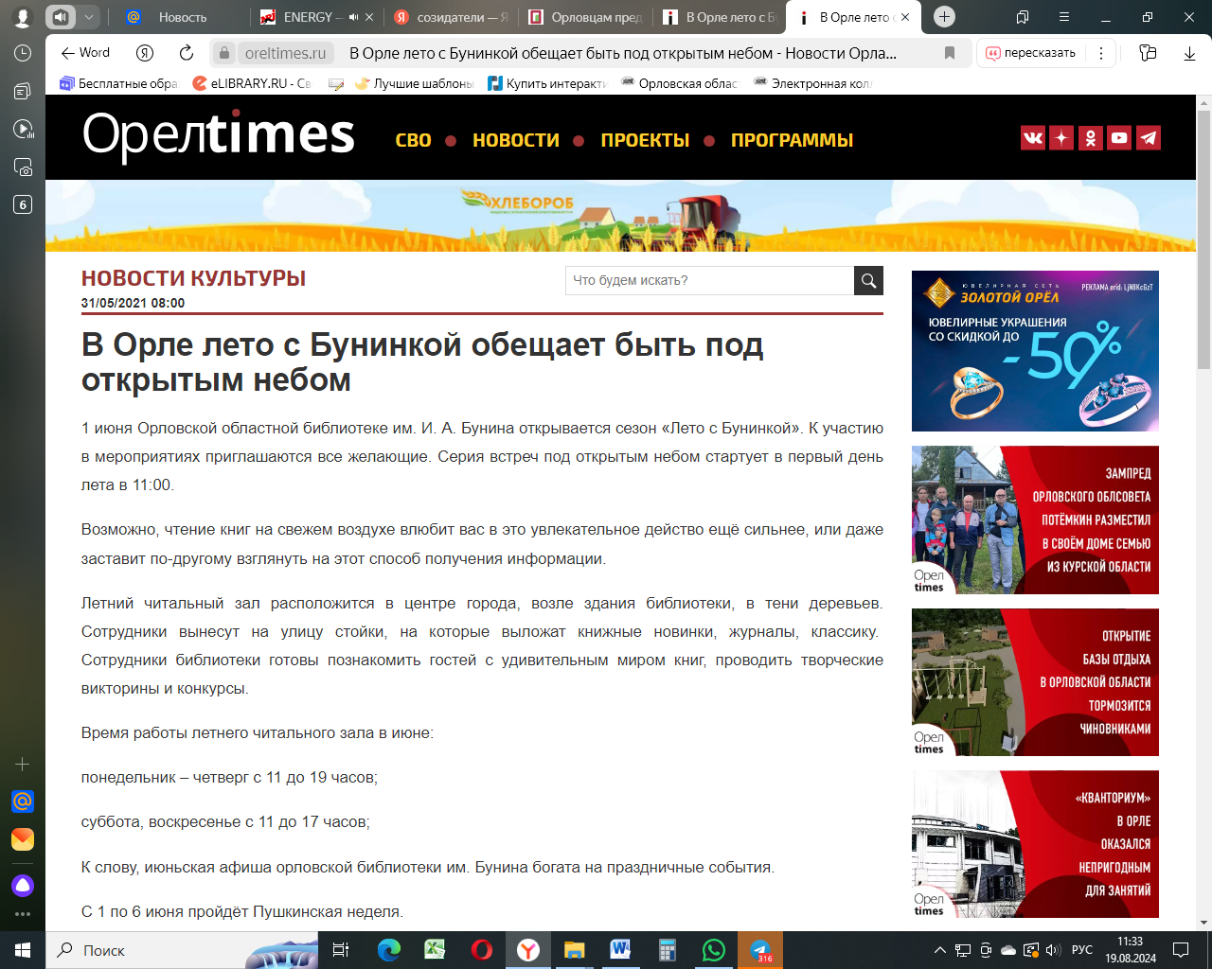Open the ПРОГРАММЫ site section link
Viewport: 1212px width, 969px height.
792,140
